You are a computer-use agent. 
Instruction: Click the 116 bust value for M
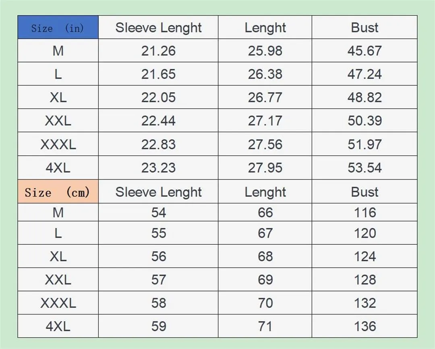point(365,212)
